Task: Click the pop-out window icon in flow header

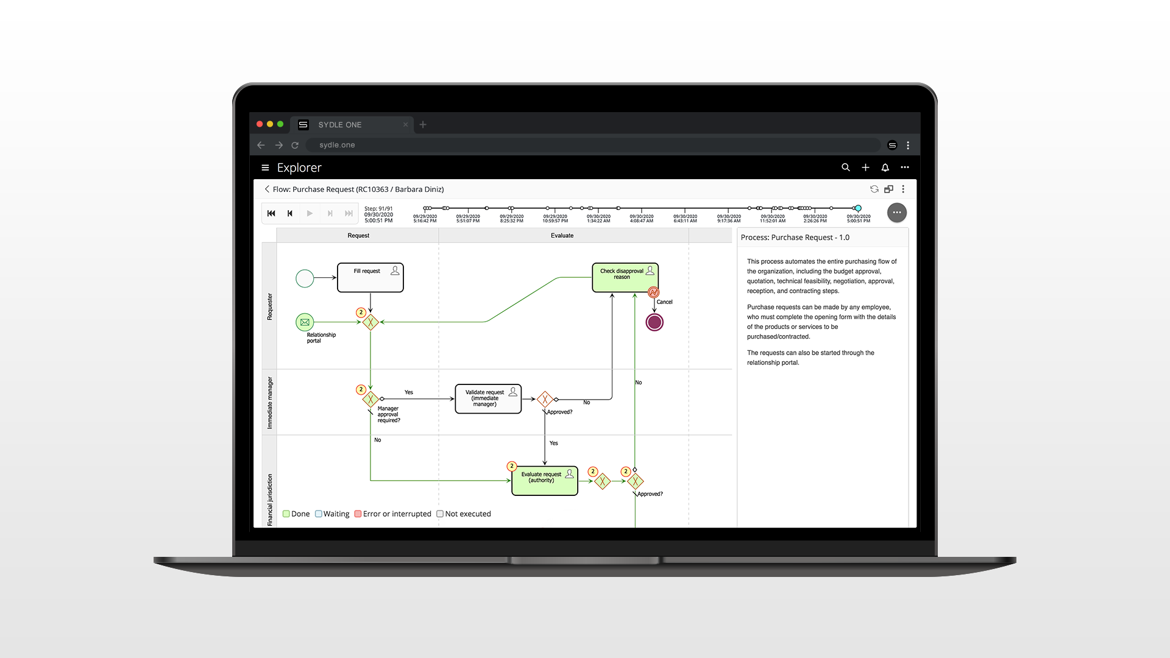Action: [888, 189]
